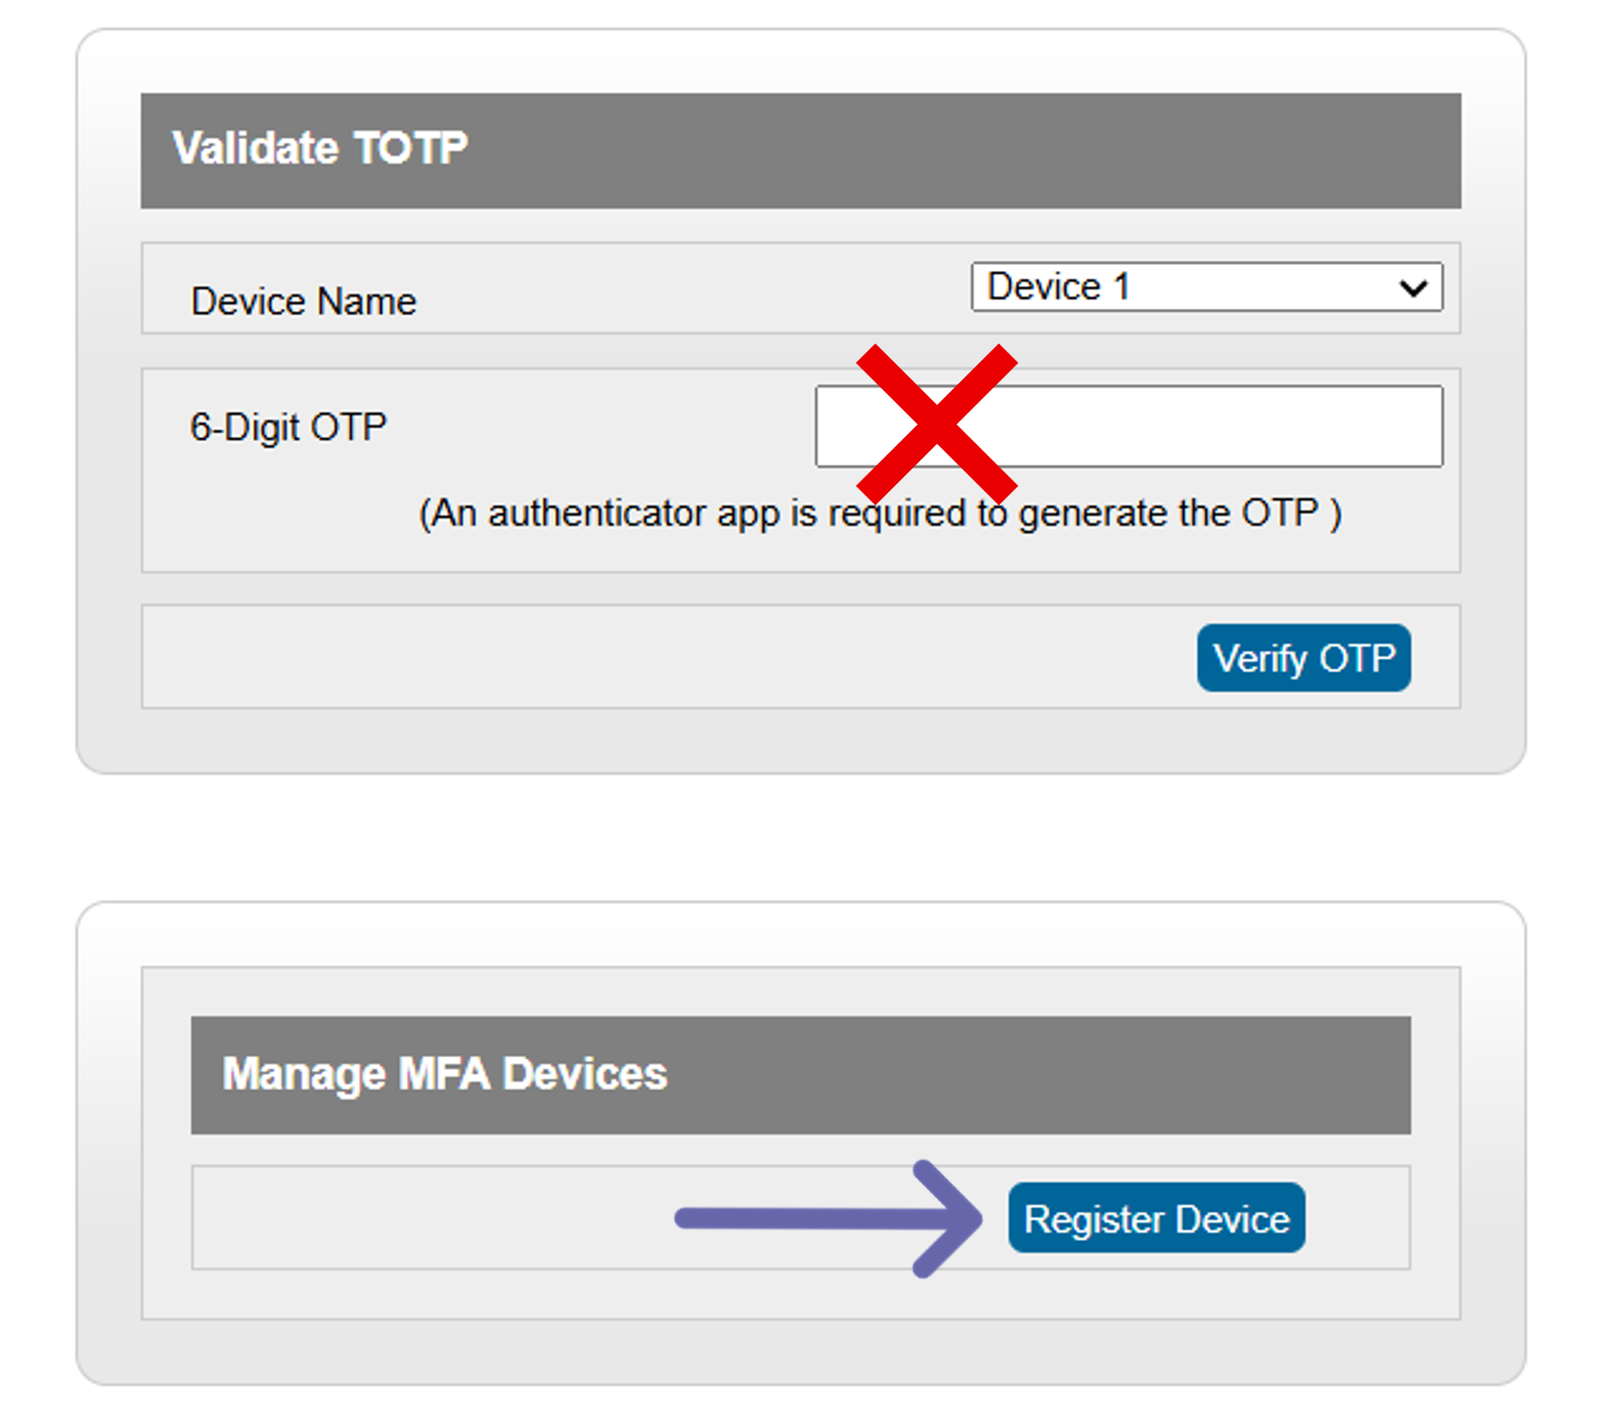Click the "Validate TOTP" heading

point(320,148)
